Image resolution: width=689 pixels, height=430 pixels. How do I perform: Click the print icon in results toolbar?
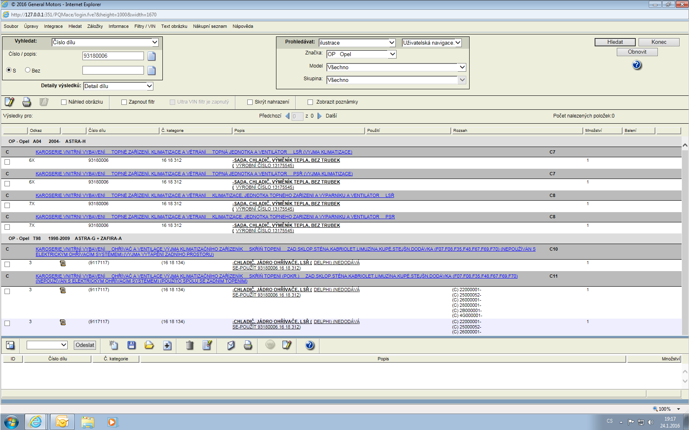(27, 102)
